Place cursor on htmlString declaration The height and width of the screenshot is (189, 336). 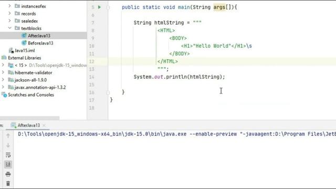coord(169,23)
